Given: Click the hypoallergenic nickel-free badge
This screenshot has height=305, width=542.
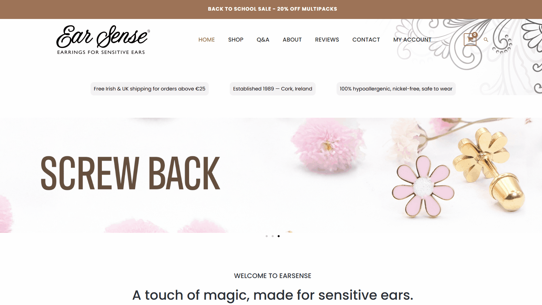Looking at the screenshot, I should pos(396,89).
